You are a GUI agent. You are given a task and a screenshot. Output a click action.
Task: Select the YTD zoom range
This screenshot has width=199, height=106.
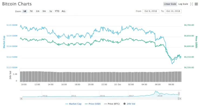(57, 11)
